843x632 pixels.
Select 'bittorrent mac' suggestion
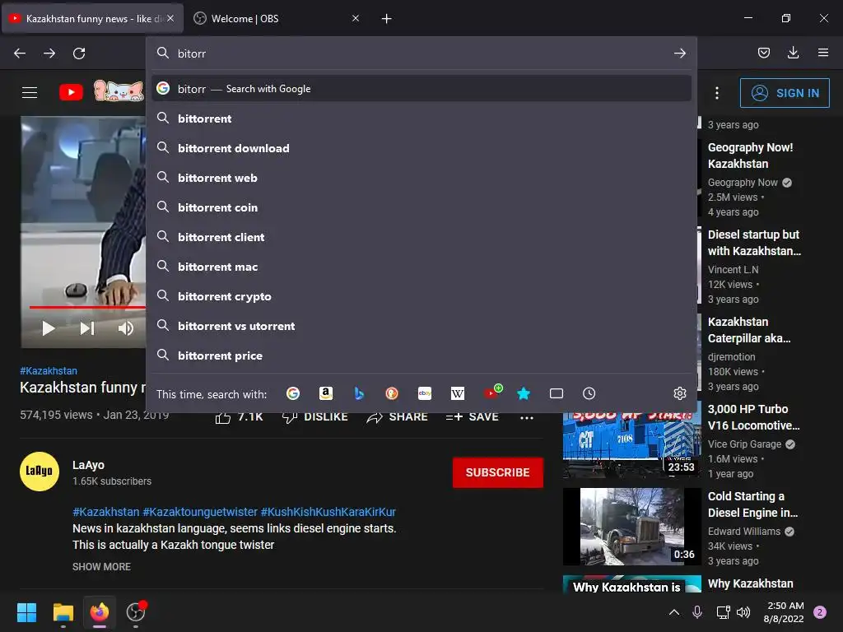[421, 267]
